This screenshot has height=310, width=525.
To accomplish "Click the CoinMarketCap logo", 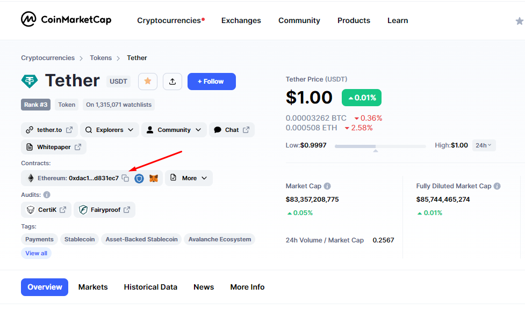I will click(66, 19).
